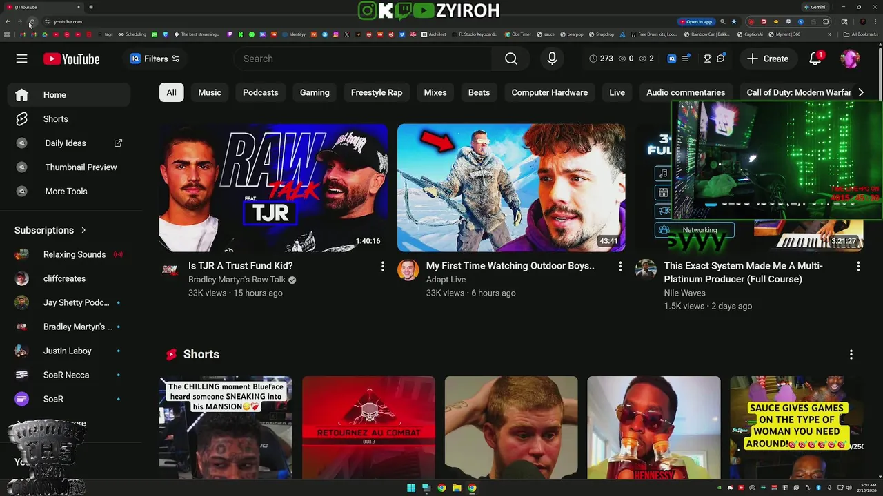Select the All filter chip
The image size is (883, 496).
pos(171,92)
